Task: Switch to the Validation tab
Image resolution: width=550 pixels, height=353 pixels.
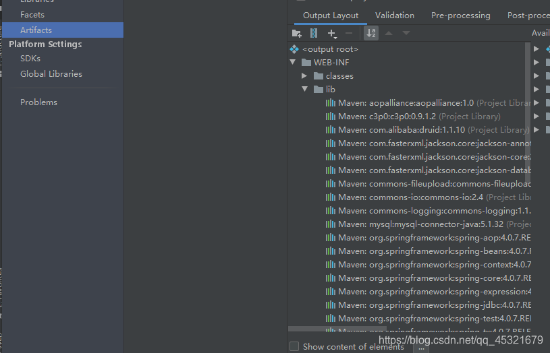Action: 395,15
